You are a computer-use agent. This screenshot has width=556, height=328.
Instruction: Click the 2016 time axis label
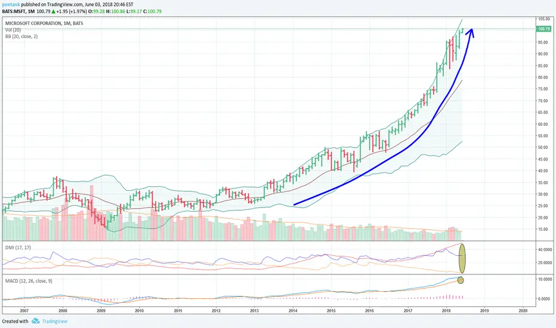[x=369, y=311]
